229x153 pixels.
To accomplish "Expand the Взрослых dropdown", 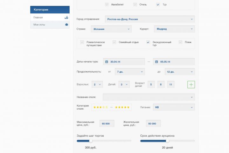I will [x=97, y=84].
